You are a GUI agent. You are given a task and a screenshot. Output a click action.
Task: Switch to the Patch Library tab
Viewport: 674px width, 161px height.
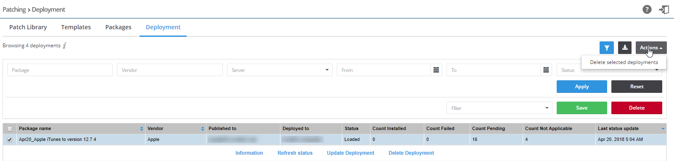click(x=28, y=27)
